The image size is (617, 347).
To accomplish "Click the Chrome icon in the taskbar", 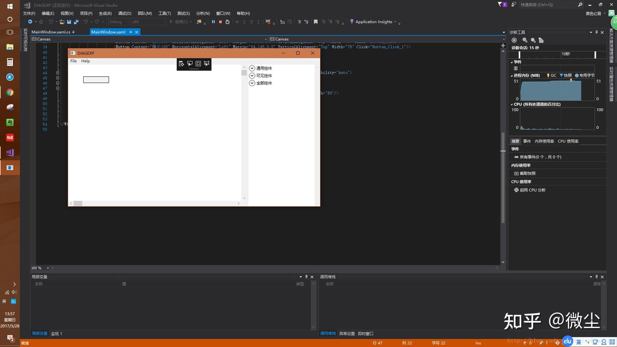I will point(10,93).
